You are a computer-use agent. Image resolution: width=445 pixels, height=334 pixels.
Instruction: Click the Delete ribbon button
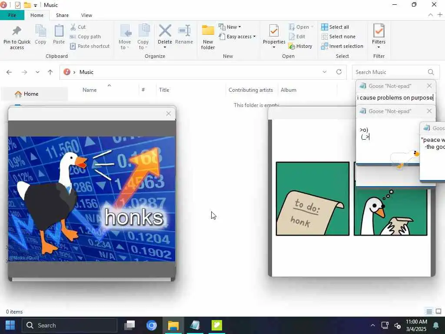point(165,37)
